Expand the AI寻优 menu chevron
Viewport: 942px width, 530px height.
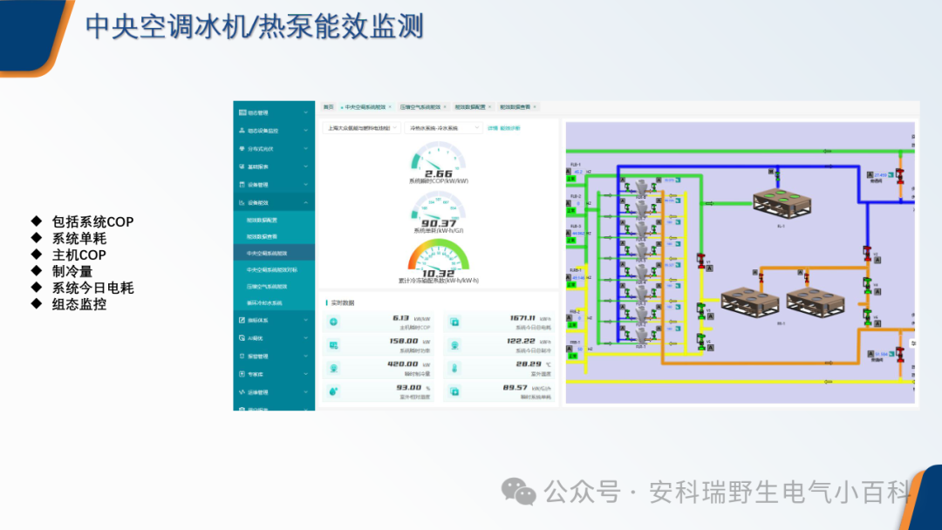tap(306, 338)
